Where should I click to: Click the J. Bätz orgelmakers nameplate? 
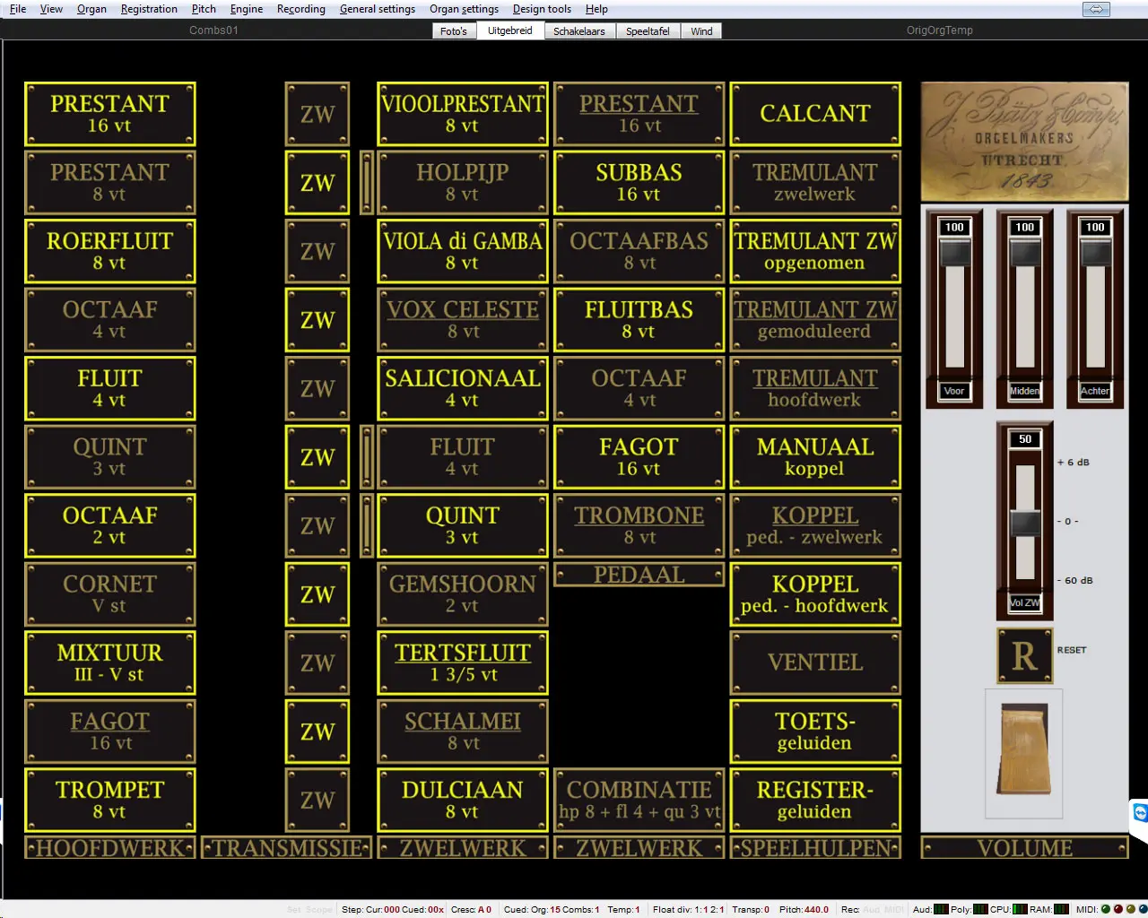point(1024,142)
